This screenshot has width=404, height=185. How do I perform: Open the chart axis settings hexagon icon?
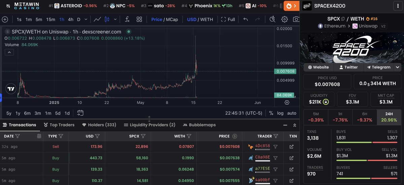[287, 103]
